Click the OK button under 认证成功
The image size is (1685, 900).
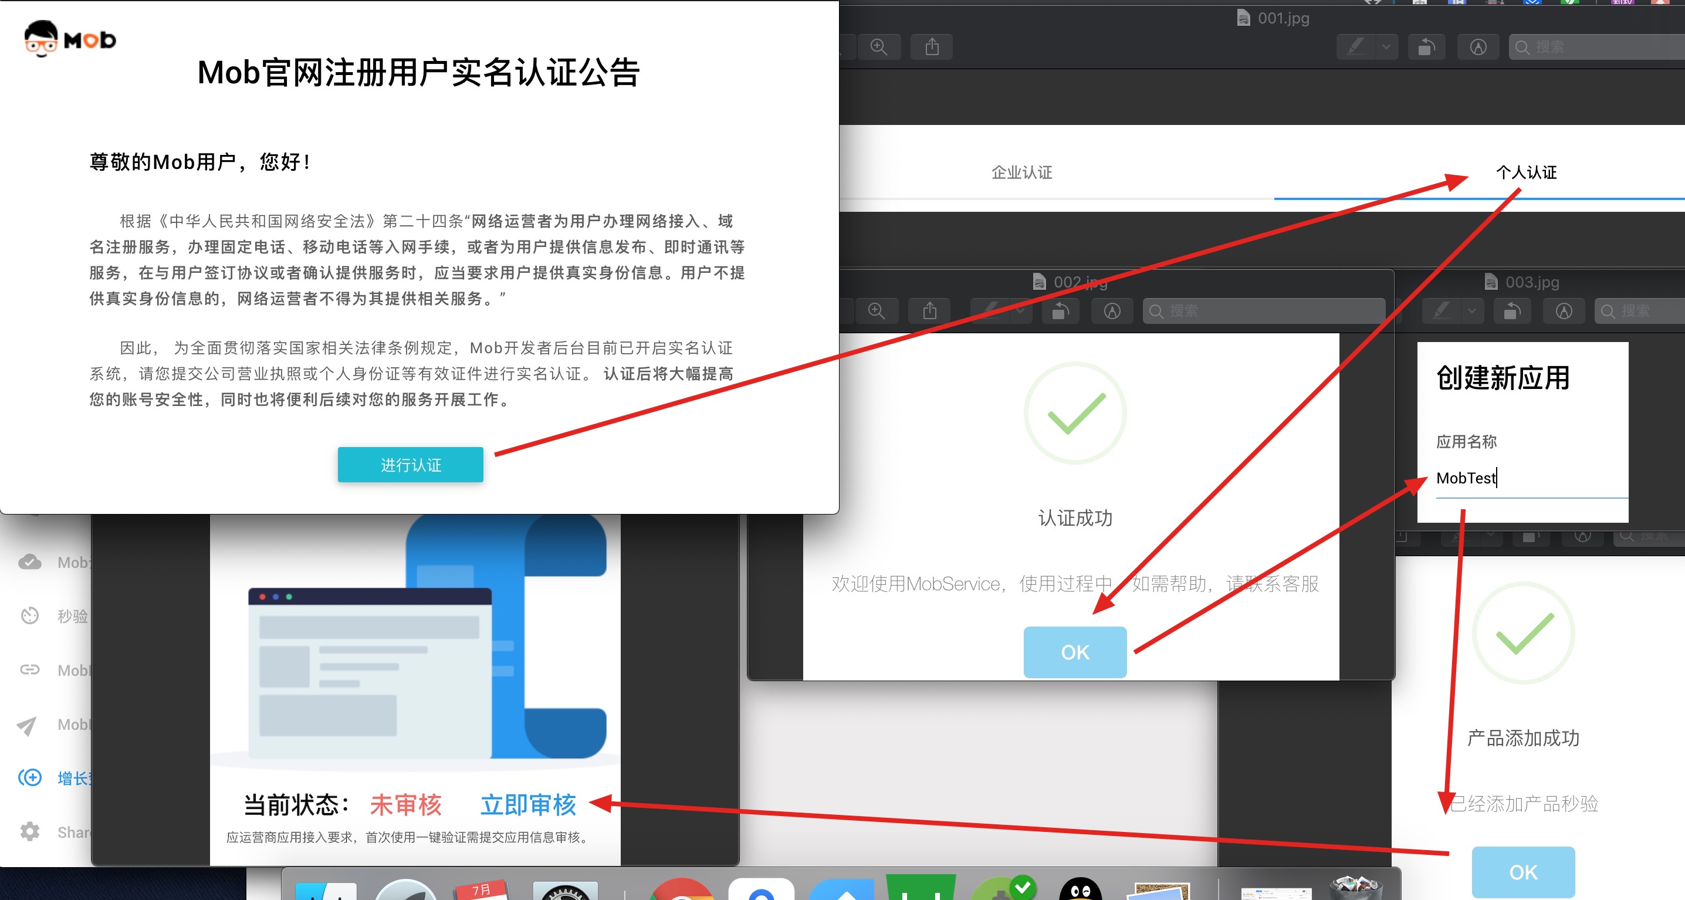(x=1075, y=652)
